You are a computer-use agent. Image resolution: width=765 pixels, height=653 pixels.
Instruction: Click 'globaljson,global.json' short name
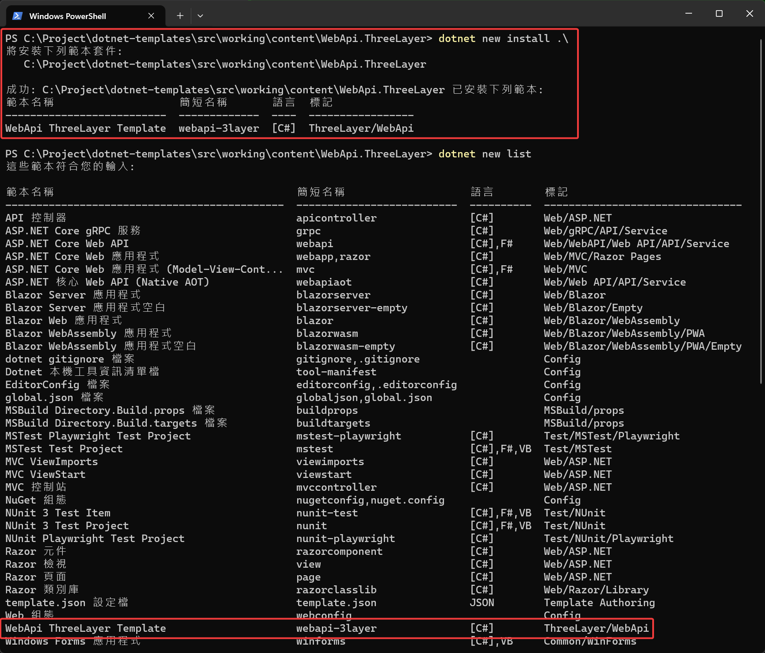[364, 398]
